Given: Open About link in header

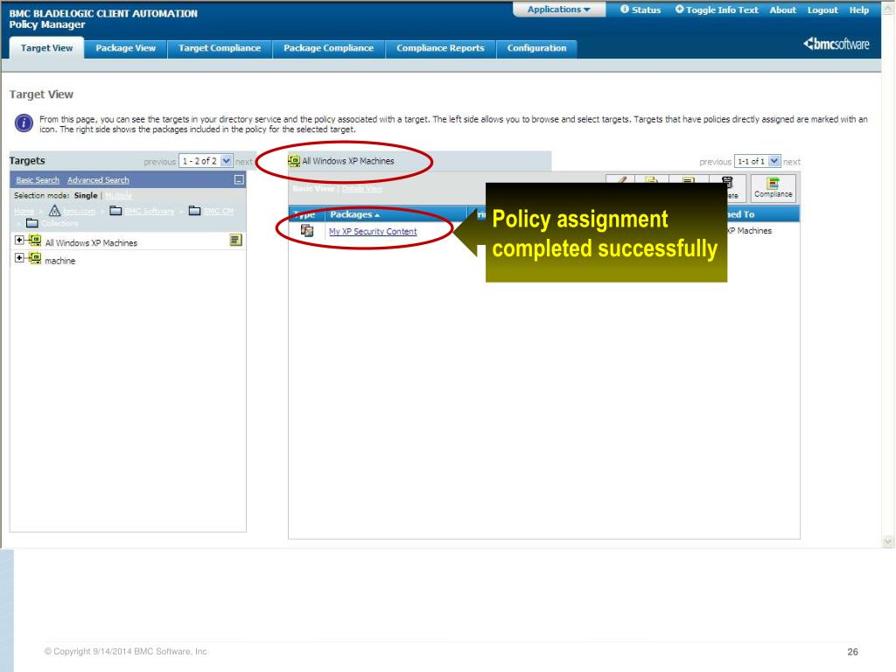Looking at the screenshot, I should [x=783, y=10].
